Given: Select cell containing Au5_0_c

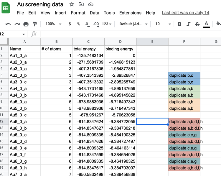Looking at the screenshot, I should [24, 115].
